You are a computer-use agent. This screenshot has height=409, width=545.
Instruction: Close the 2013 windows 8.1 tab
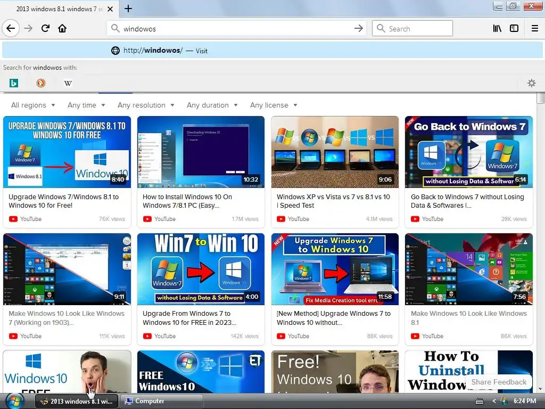(110, 9)
